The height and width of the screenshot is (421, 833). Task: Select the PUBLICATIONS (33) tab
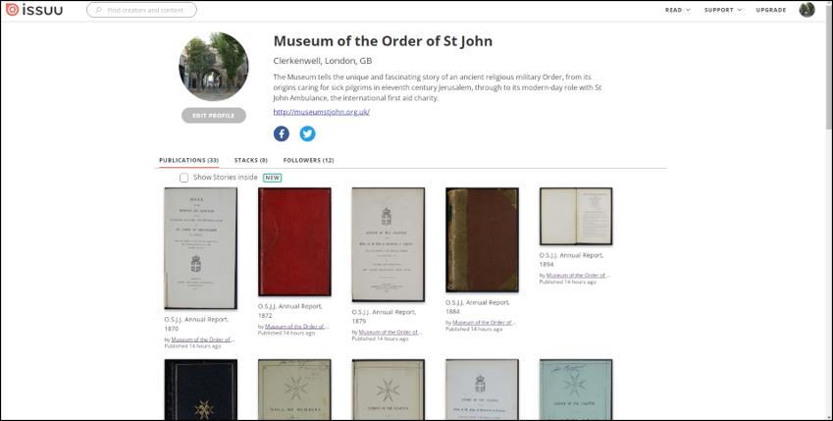click(189, 160)
